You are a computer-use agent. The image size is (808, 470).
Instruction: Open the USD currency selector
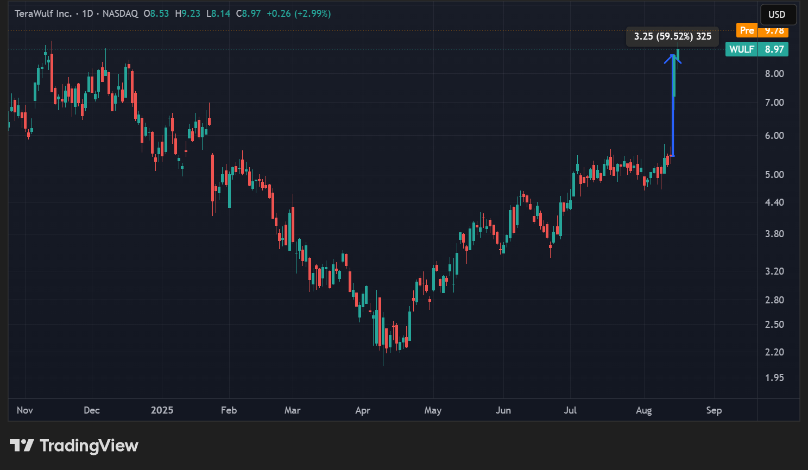pyautogui.click(x=777, y=15)
